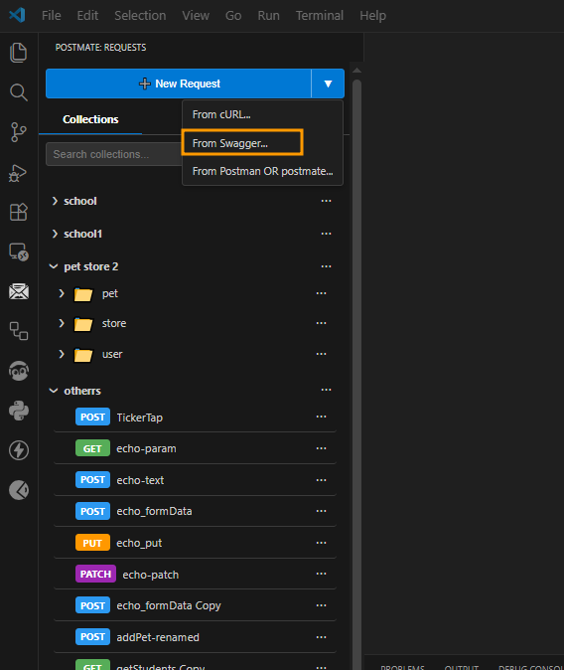Open the echo_formData POST request
Image resolution: width=564 pixels, height=670 pixels.
click(x=195, y=512)
